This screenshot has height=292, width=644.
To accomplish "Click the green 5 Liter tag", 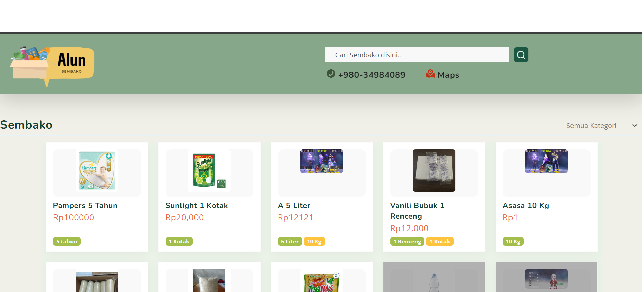I will click(289, 241).
